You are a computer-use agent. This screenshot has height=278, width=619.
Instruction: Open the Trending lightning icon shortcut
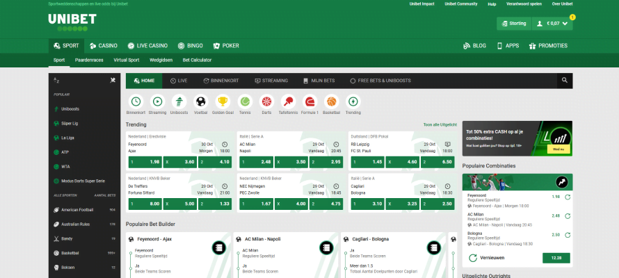point(353,101)
